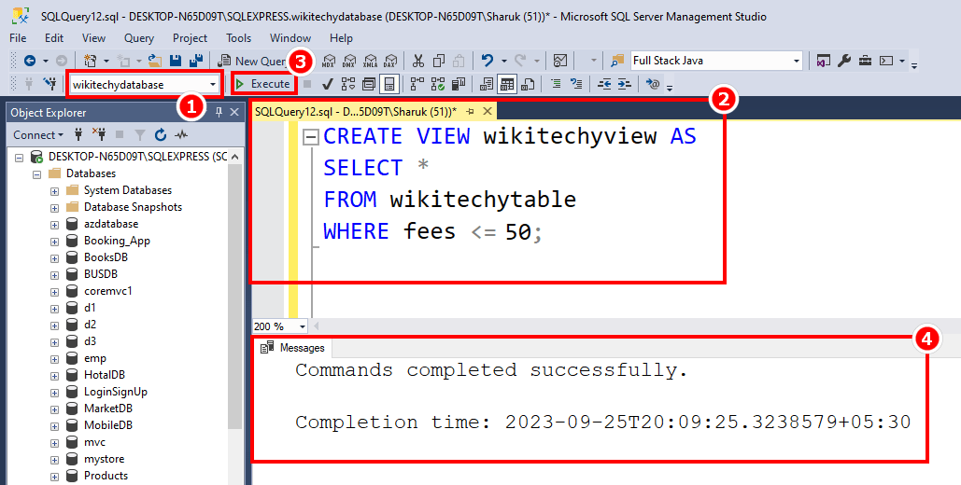Open the Help menu
Image resolution: width=961 pixels, height=485 pixels.
point(342,38)
